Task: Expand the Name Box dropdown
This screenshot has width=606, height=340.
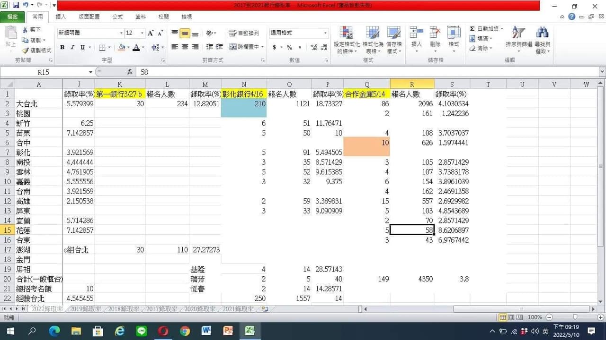Action: coord(90,72)
